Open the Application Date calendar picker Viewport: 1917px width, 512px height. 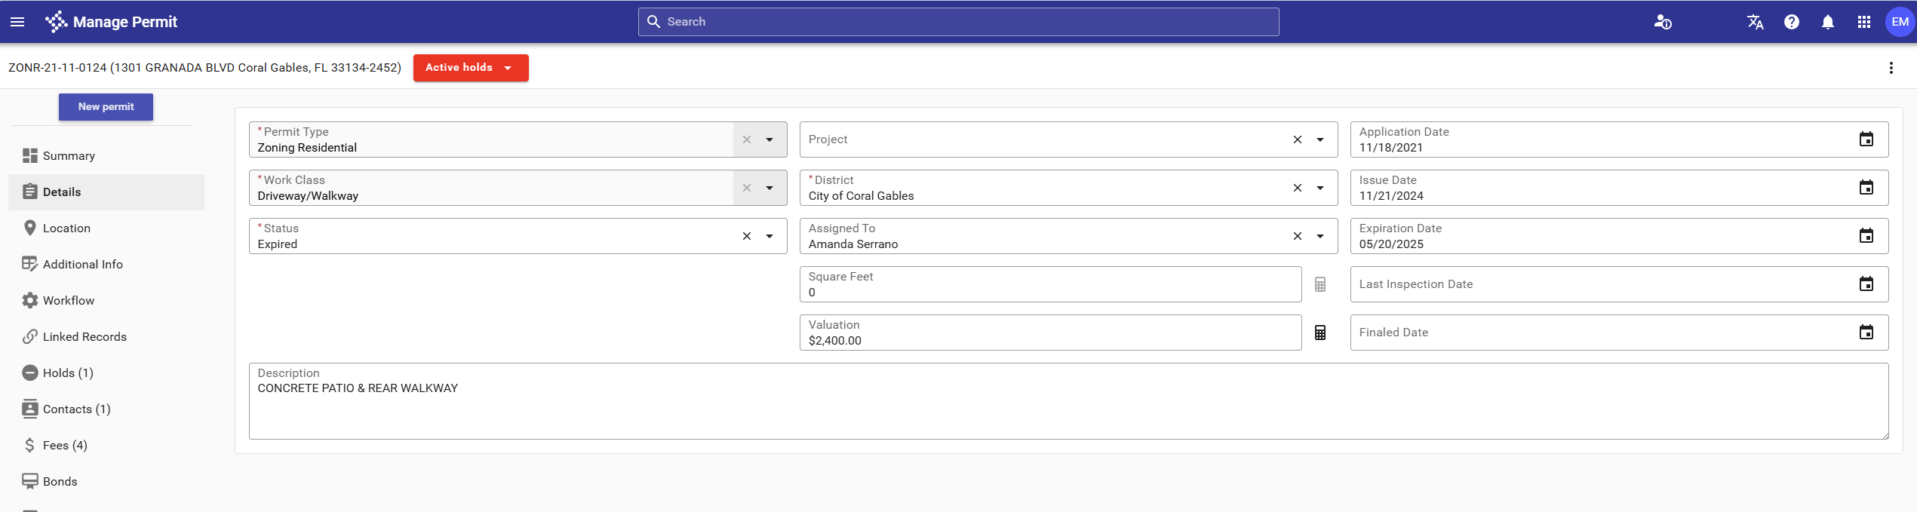tap(1866, 139)
